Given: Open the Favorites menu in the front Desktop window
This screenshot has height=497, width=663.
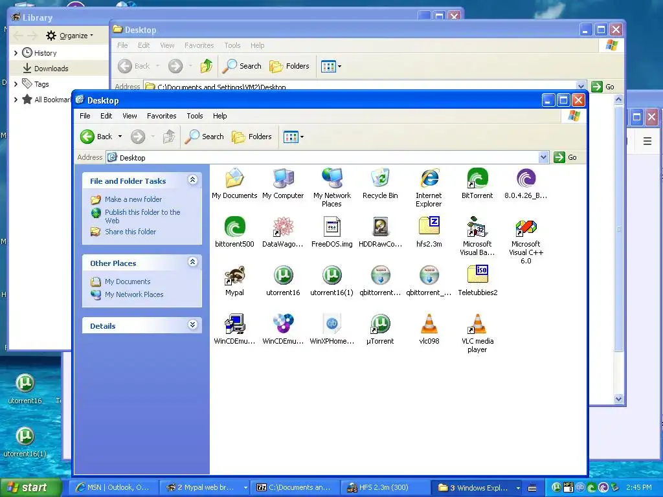Looking at the screenshot, I should tap(161, 116).
